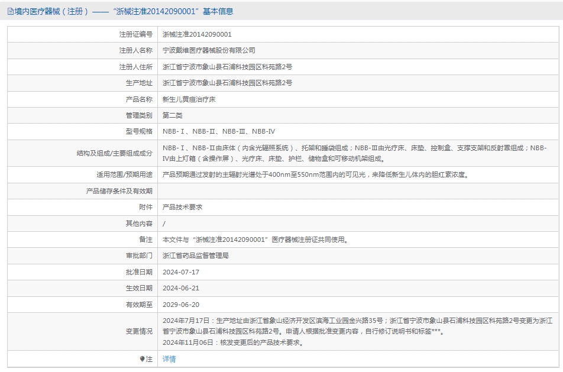Screen dimensions: 563x372
Task: Click the 备注 remark text
Action: [x=255, y=240]
